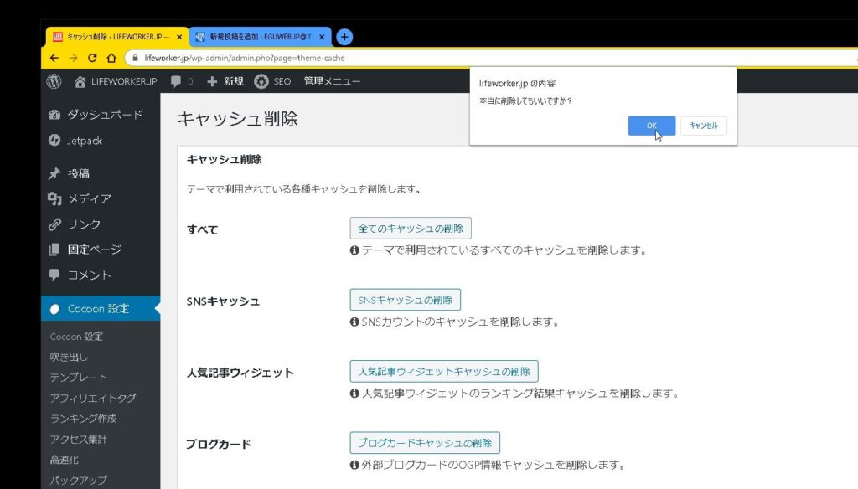Click the browser address bar URL

245,59
